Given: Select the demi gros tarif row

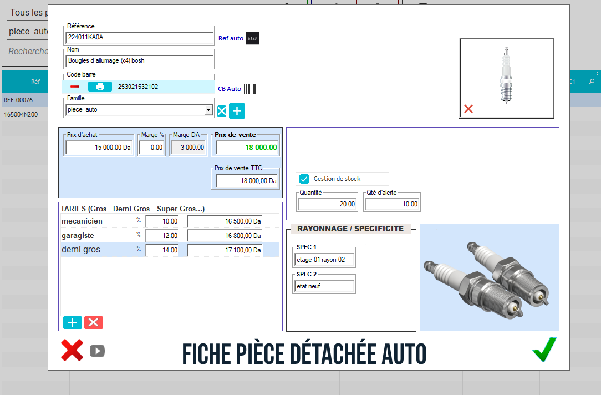Looking at the screenshot, I should (x=94, y=250).
